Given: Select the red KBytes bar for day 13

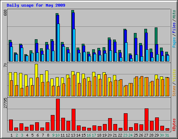Looking at the screenshot, I should (x=73, y=120).
